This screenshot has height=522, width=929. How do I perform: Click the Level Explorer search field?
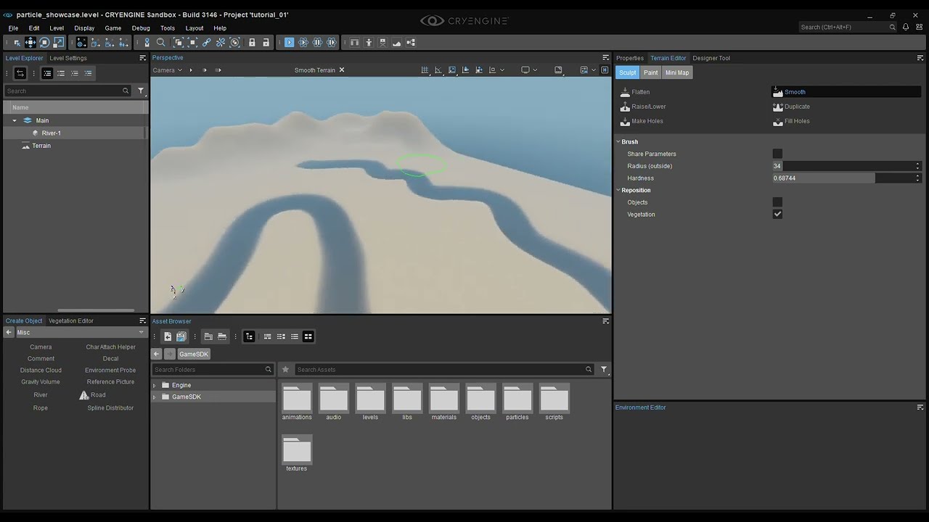(x=67, y=91)
